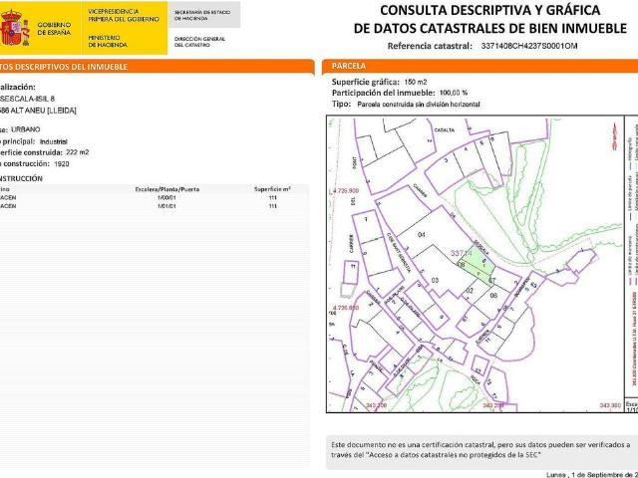This screenshot has height=478, width=638.
Task: Select the SESCALA-ISIL 8 address line
Action: tap(27, 99)
